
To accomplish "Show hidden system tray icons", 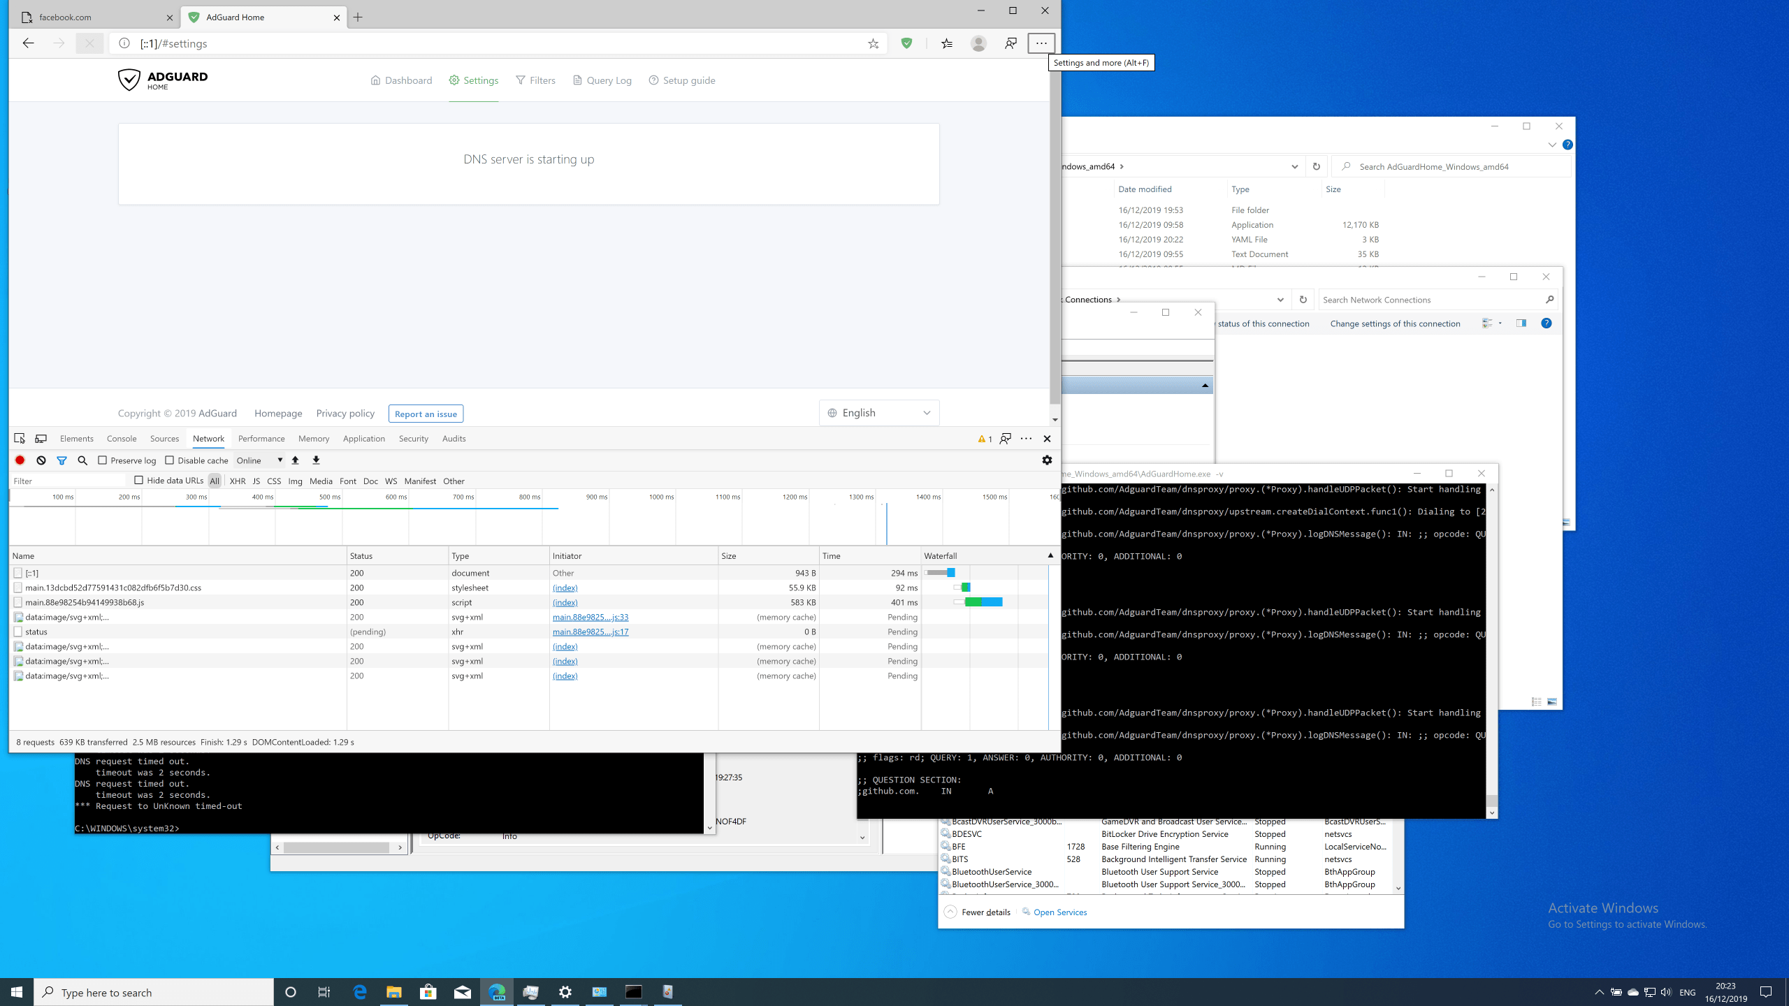I will click(1599, 992).
